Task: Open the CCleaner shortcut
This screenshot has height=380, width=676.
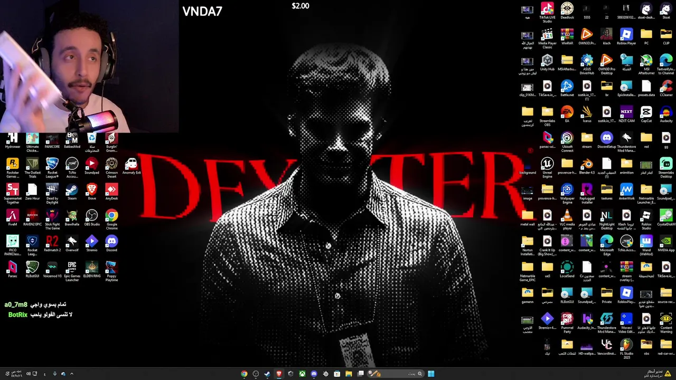Action: [x=666, y=88]
